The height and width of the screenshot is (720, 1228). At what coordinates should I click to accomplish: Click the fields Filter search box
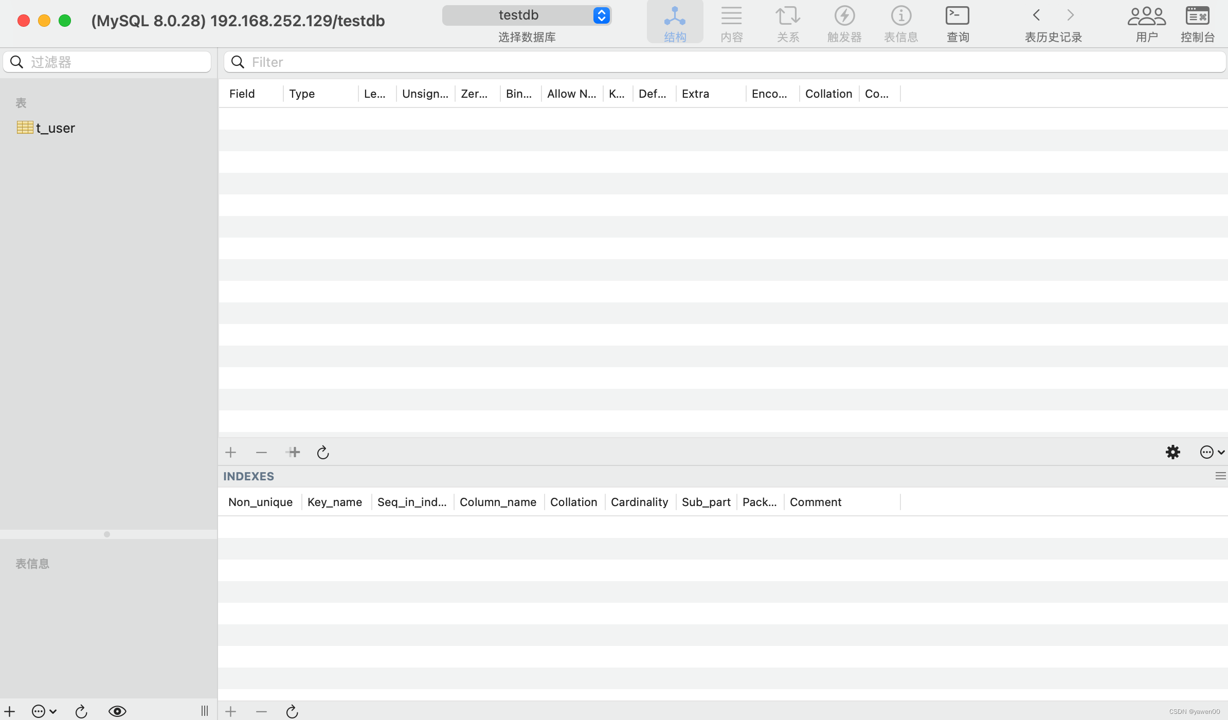click(x=725, y=62)
